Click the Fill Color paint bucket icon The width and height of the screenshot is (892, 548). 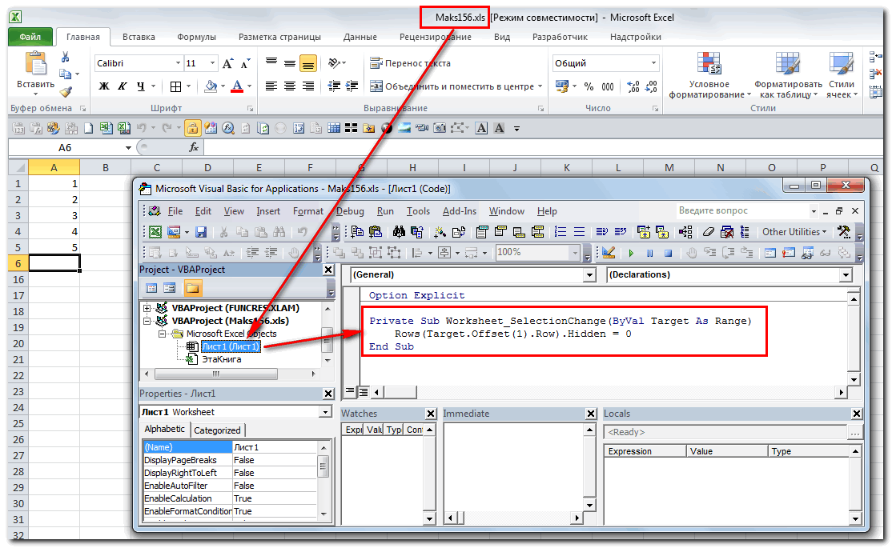[211, 86]
